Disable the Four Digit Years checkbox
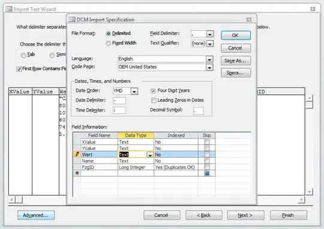The width and height of the screenshot is (324, 229). [x=153, y=91]
